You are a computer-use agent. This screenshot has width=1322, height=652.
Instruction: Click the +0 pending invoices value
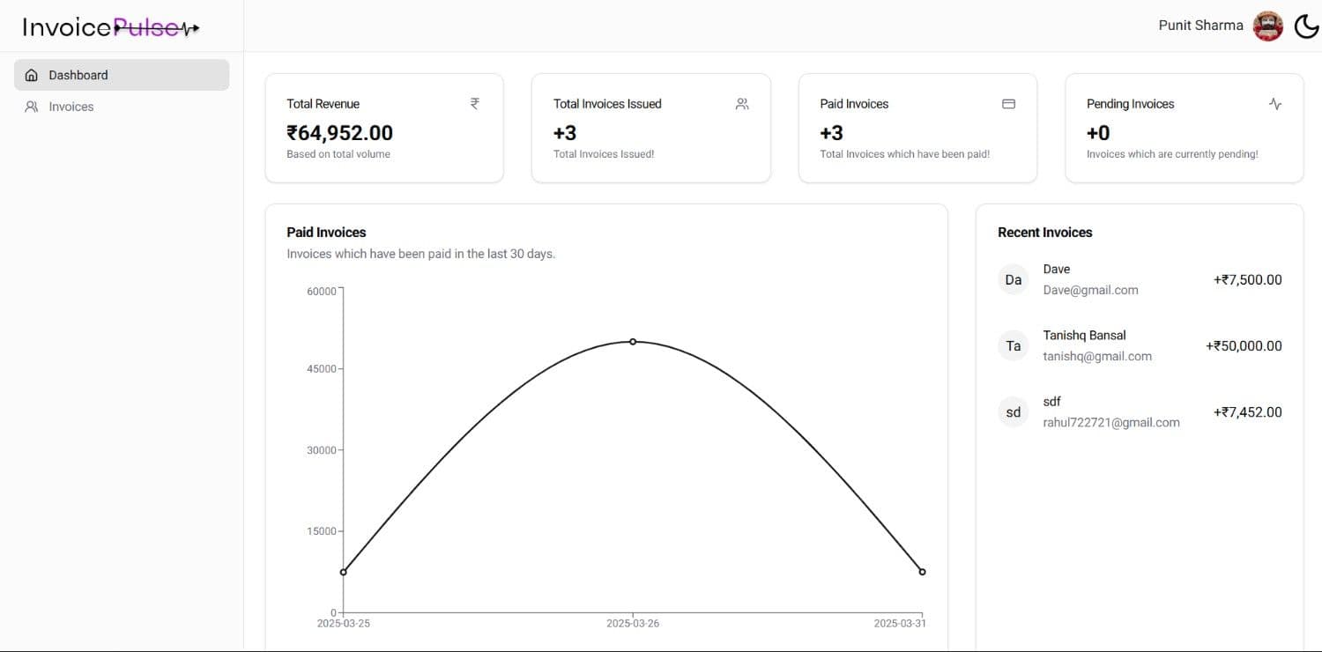(x=1098, y=133)
